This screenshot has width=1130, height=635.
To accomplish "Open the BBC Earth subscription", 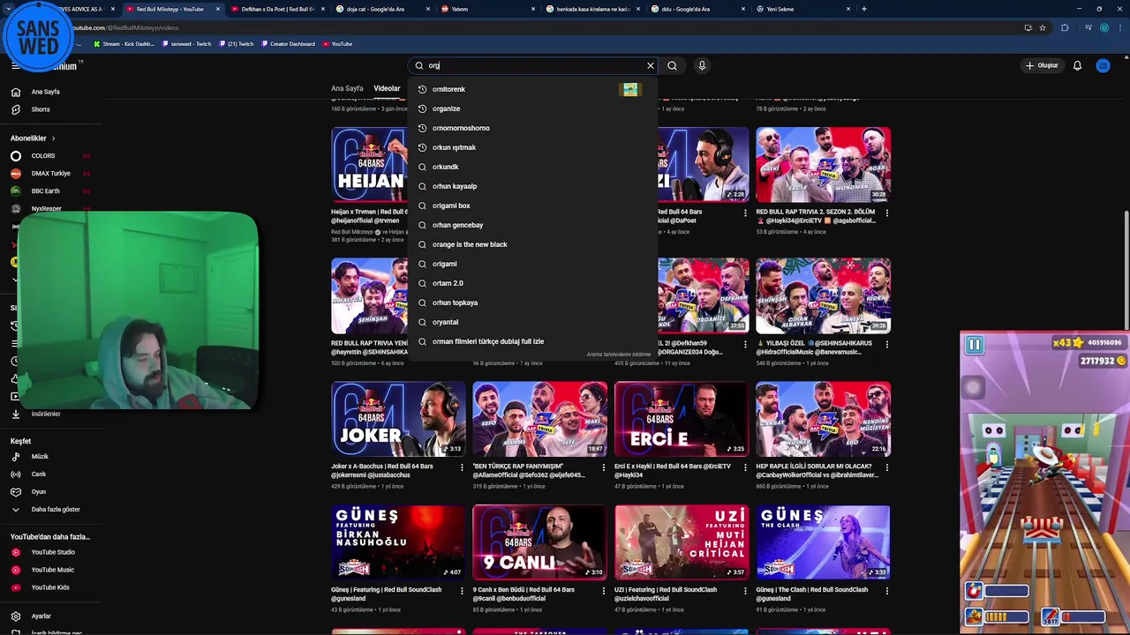I will [45, 191].
